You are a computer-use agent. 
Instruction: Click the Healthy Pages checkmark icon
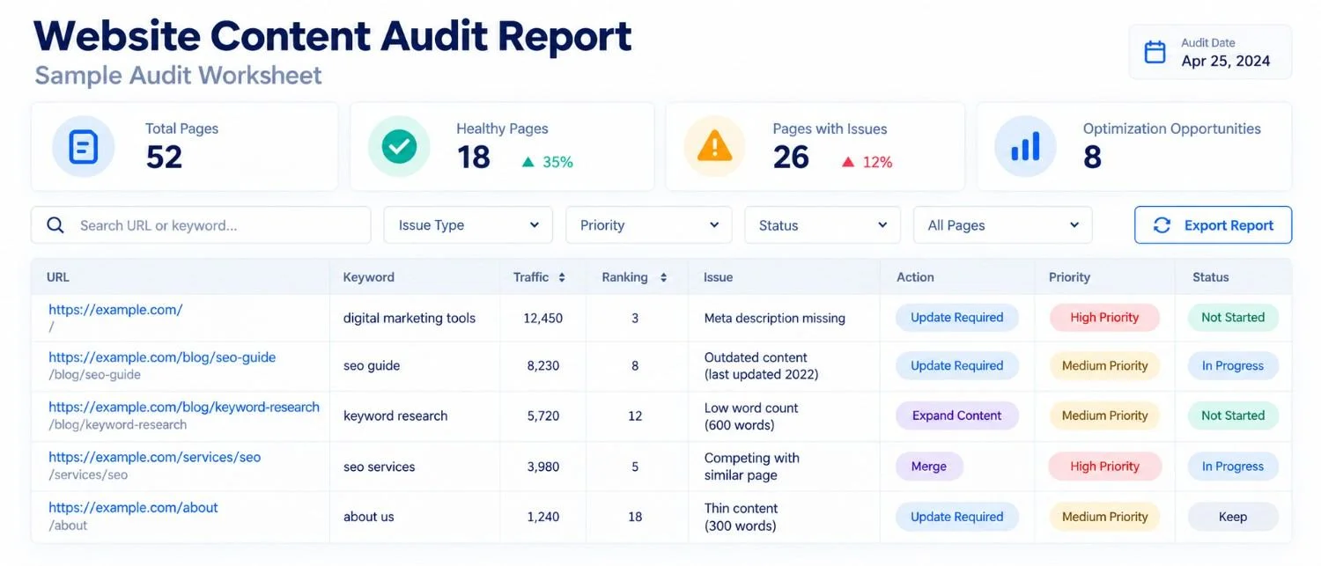[399, 147]
